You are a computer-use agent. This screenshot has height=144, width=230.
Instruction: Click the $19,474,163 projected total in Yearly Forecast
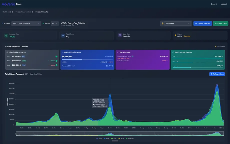click(164, 56)
